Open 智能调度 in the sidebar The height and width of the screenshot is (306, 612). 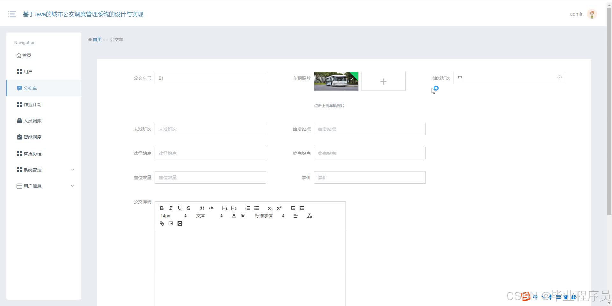point(44,137)
